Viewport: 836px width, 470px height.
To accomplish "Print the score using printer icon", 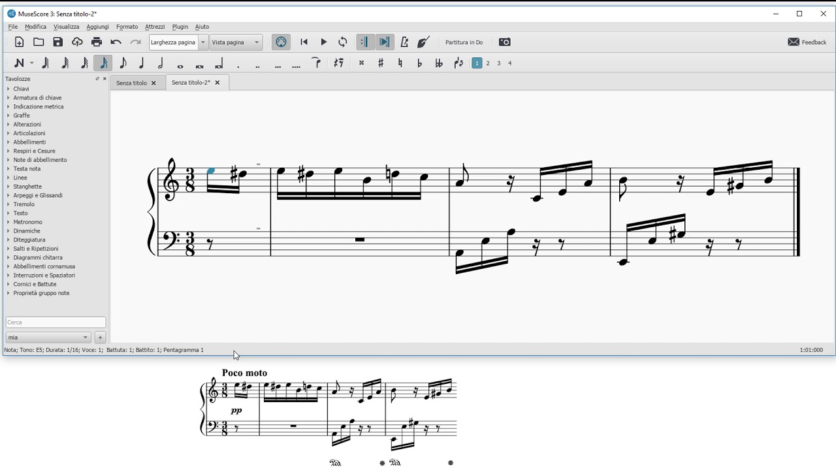I will [x=97, y=42].
